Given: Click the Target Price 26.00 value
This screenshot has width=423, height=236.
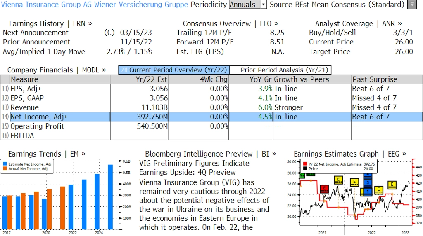Looking at the screenshot, I should coord(404,51).
